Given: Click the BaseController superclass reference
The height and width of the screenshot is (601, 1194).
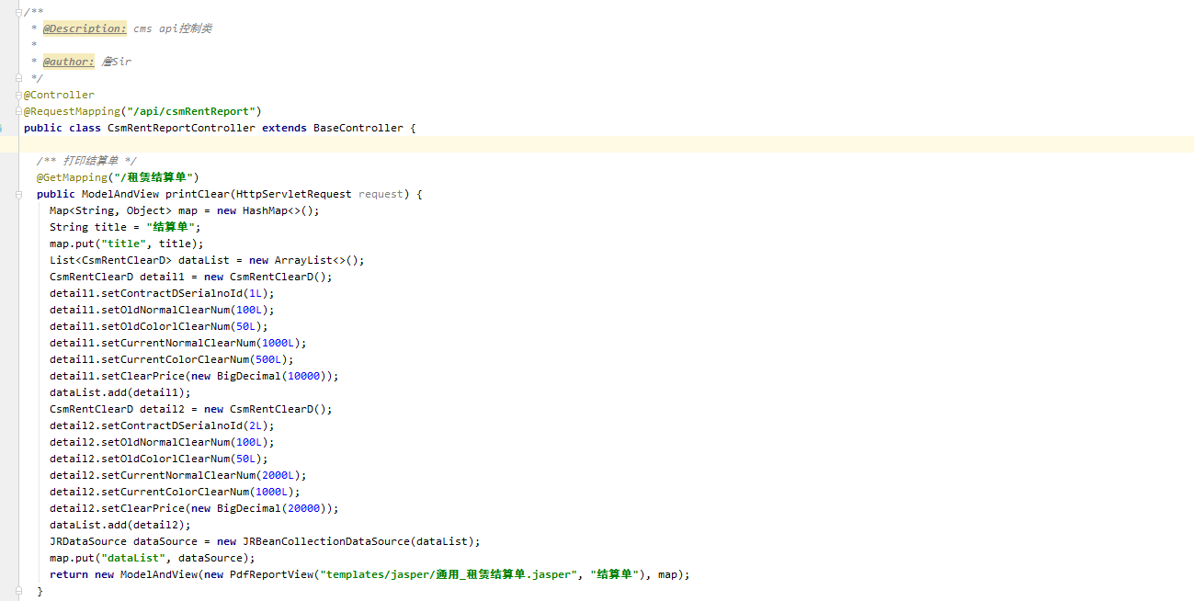Looking at the screenshot, I should tap(358, 128).
